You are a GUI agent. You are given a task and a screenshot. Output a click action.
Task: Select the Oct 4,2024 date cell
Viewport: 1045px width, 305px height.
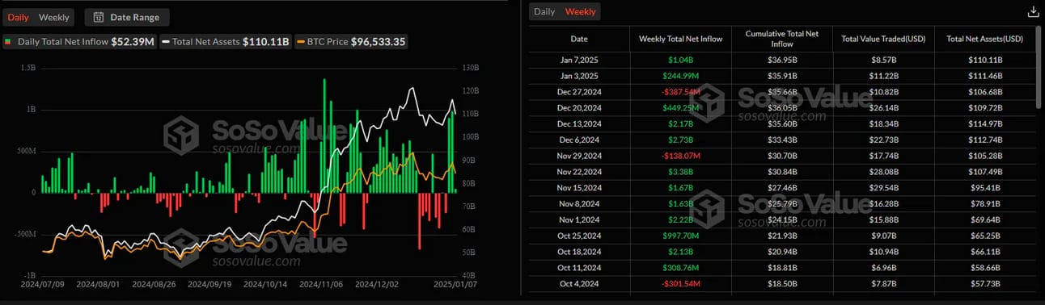click(x=579, y=284)
